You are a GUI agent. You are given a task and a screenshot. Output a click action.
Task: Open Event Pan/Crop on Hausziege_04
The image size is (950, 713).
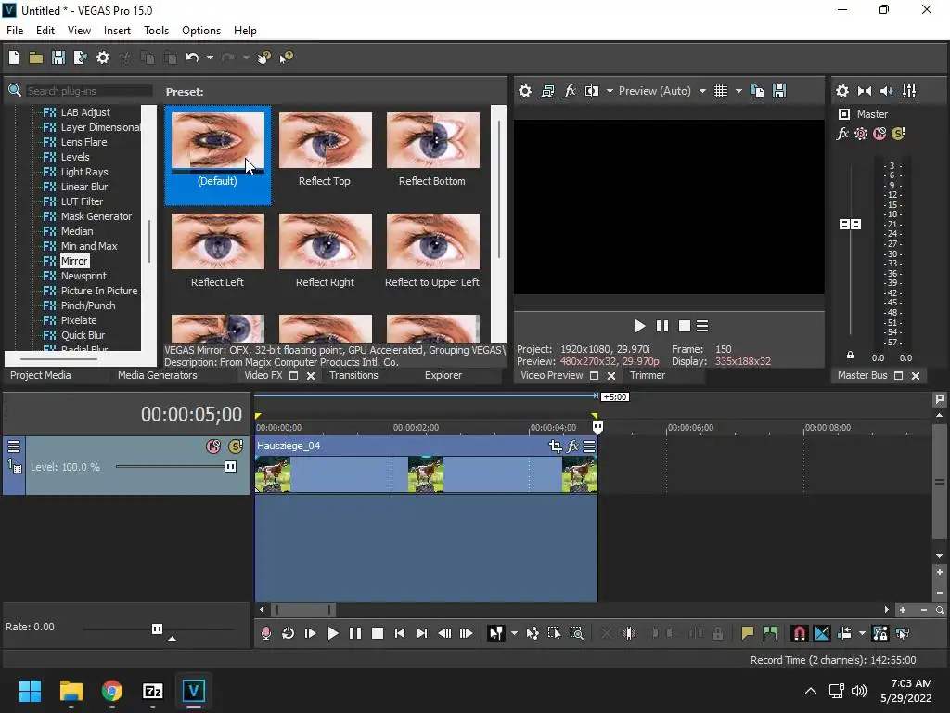click(x=555, y=447)
